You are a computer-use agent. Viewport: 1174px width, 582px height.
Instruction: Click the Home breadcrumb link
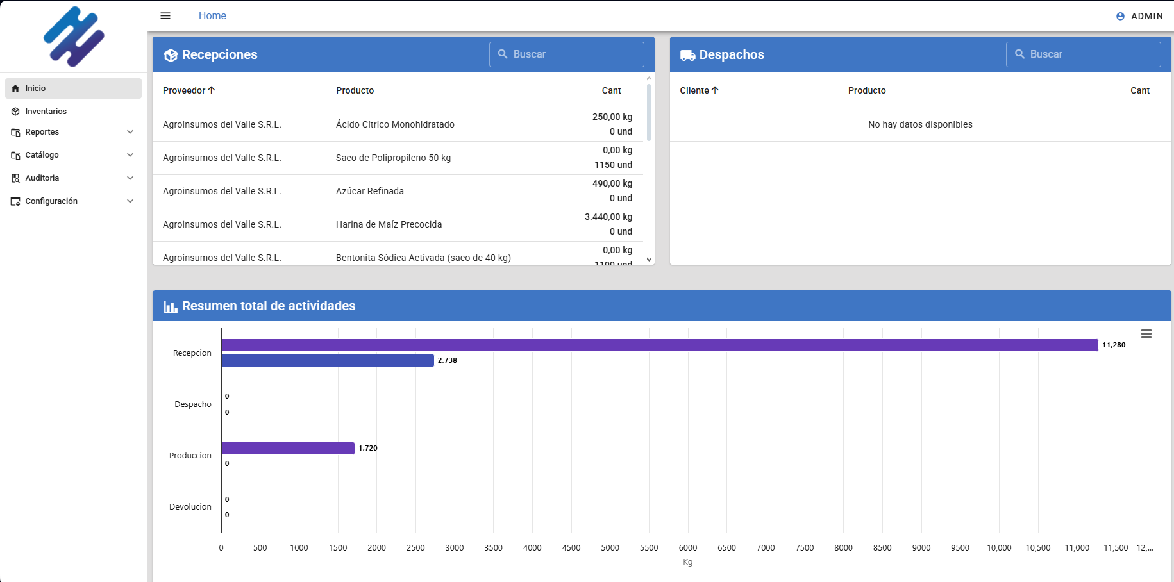[x=212, y=16]
